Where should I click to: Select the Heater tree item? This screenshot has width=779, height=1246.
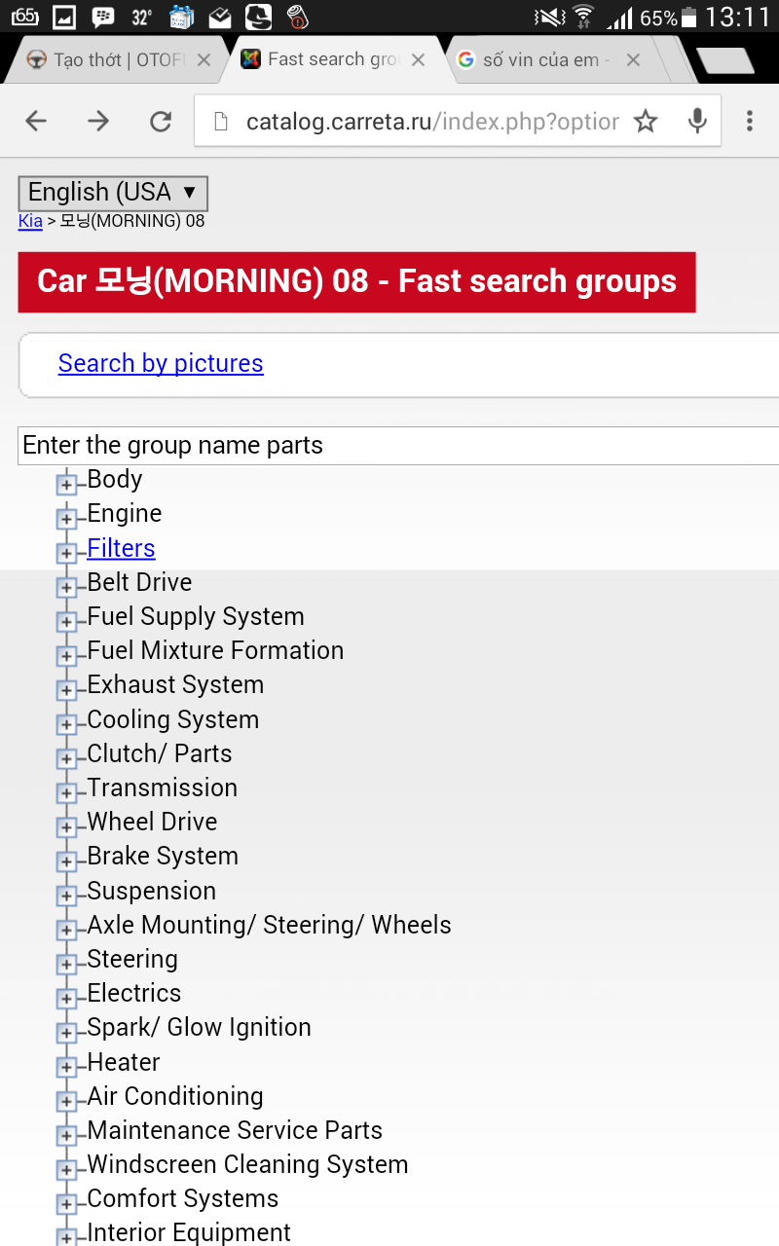point(124,1062)
